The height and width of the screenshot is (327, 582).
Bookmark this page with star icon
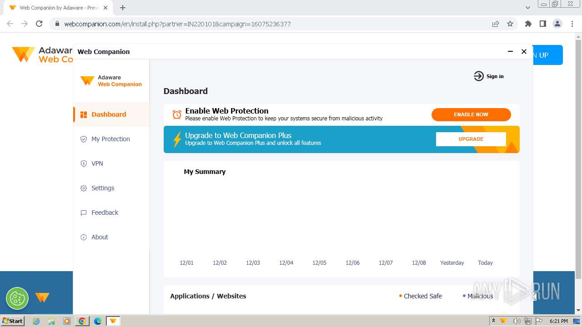point(510,24)
